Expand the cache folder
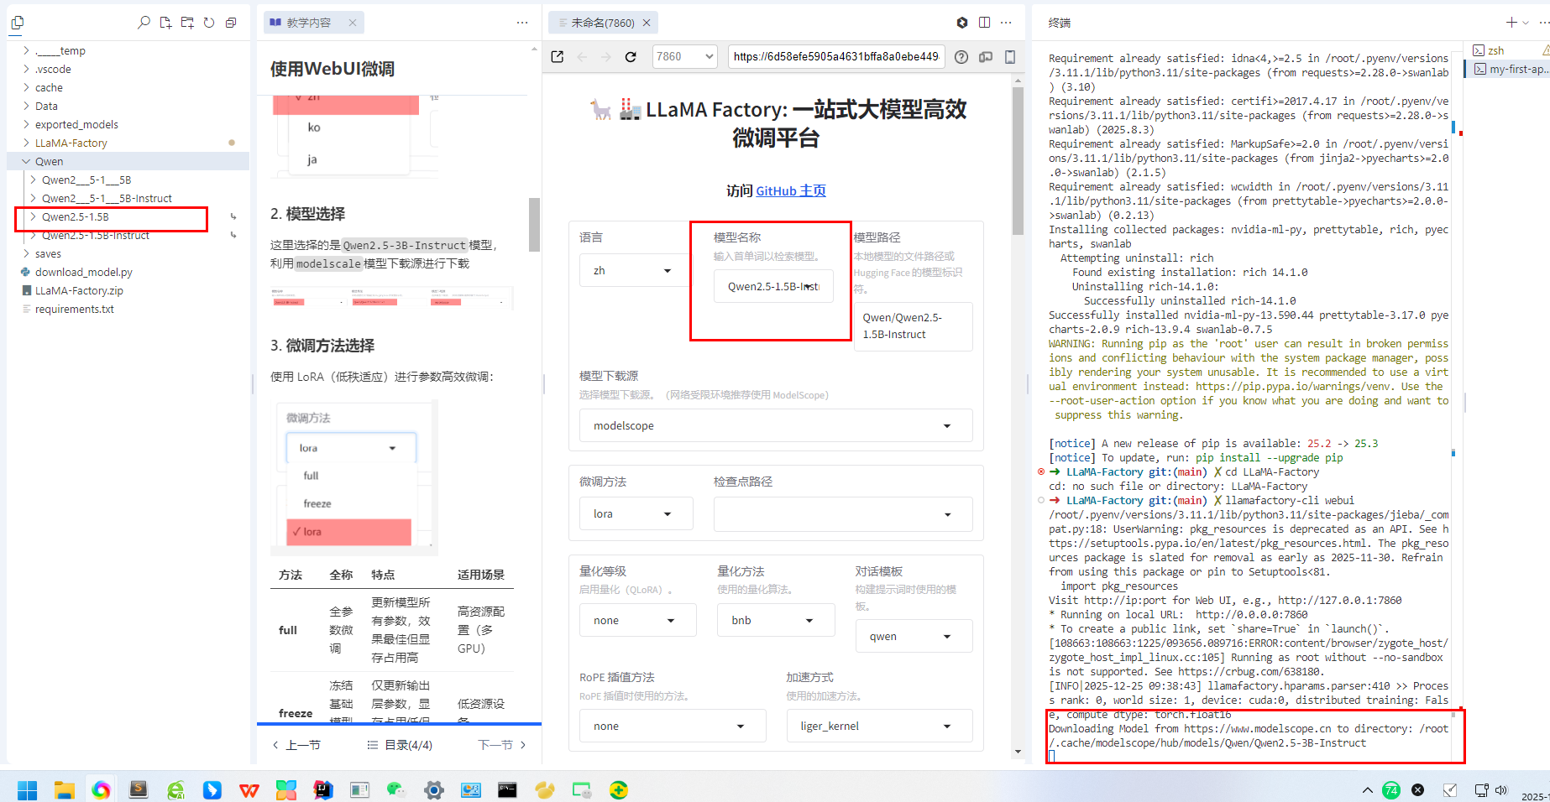Viewport: 1550px width, 802px height. (x=128, y=87)
